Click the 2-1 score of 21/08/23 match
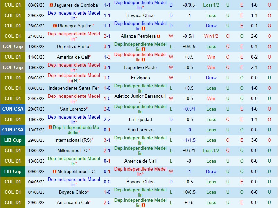 click(x=107, y=36)
